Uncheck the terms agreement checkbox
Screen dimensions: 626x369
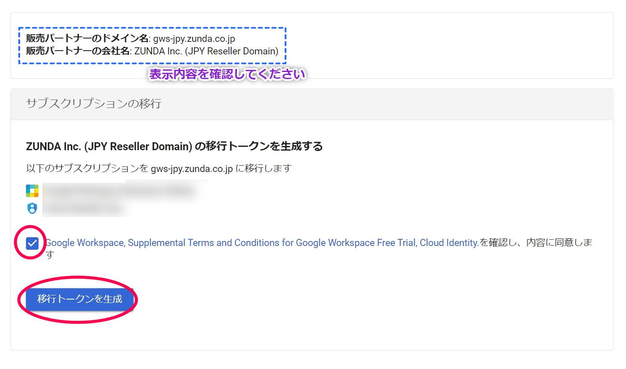32,243
